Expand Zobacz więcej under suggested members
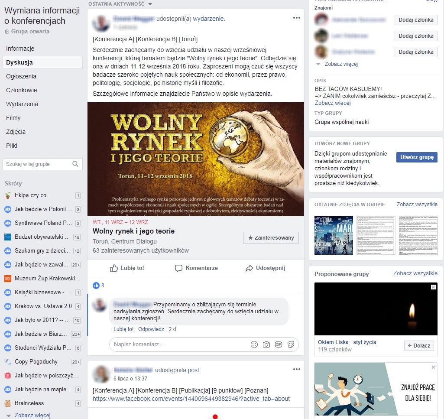Image resolution: width=444 pixels, height=419 pixels. (336, 64)
